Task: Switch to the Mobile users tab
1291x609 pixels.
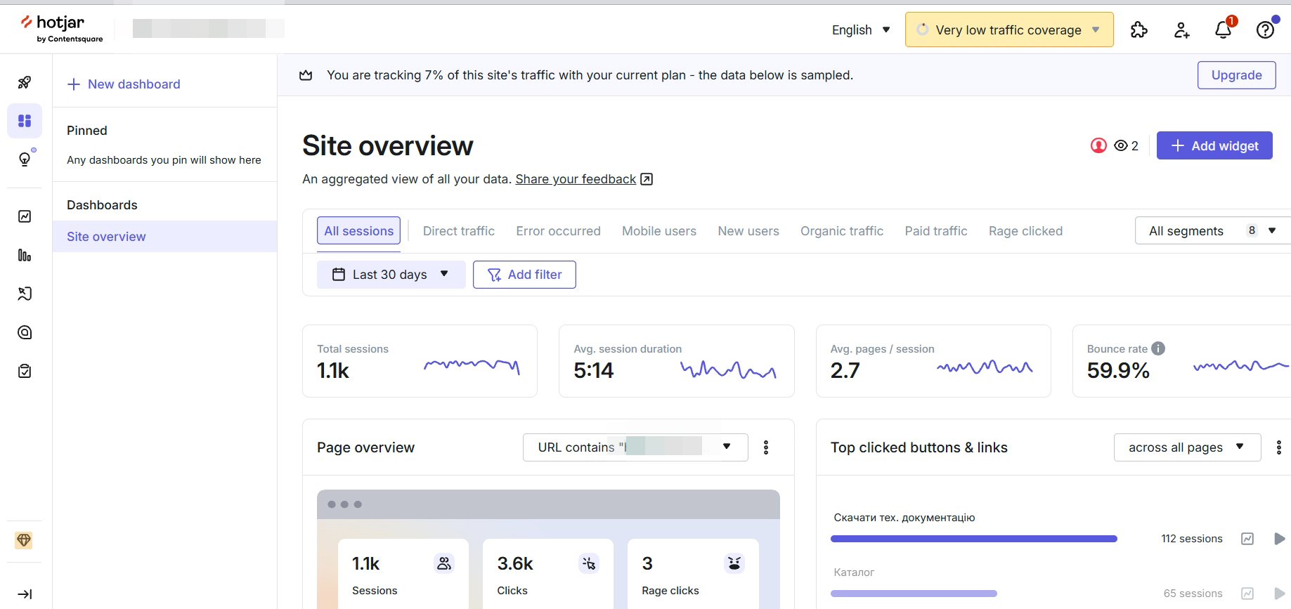Action: click(659, 231)
